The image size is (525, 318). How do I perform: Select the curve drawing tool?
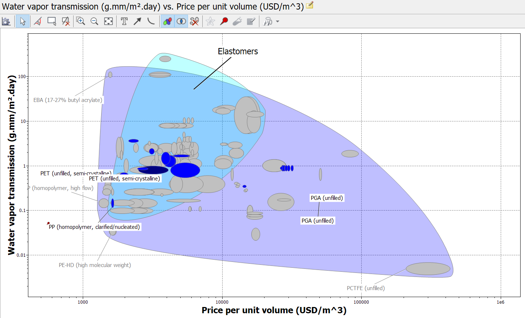151,21
